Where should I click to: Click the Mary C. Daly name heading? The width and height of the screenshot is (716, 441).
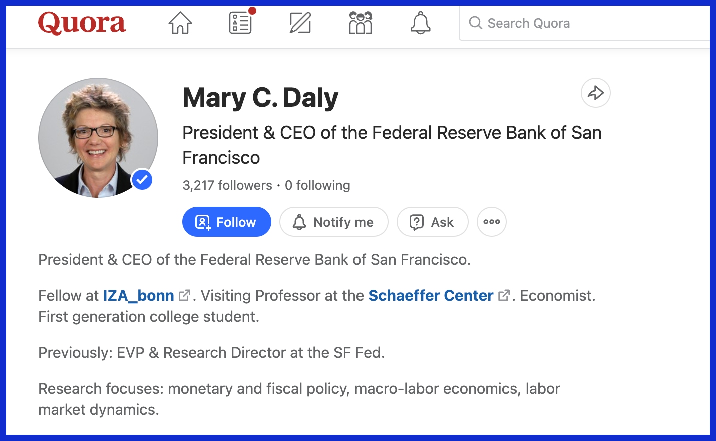[260, 97]
